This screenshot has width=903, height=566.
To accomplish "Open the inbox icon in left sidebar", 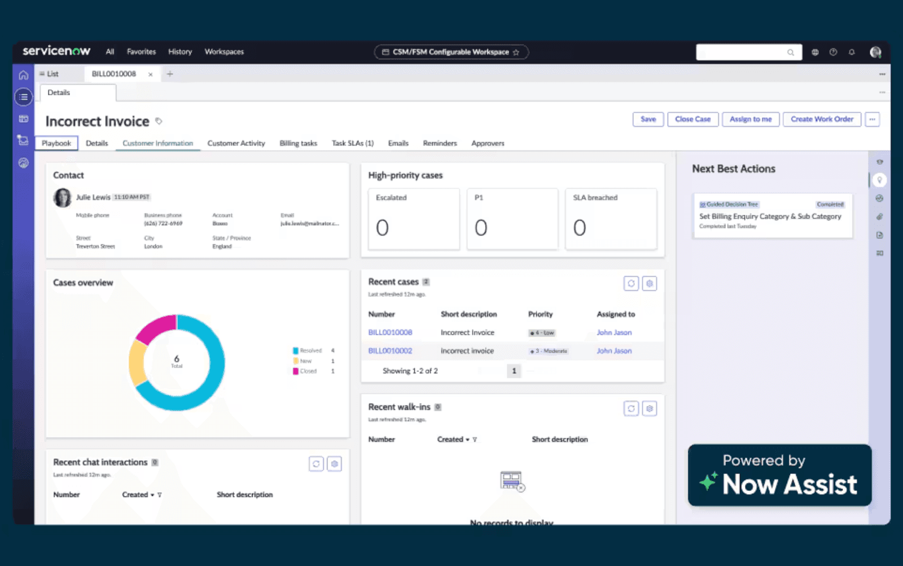I will click(x=23, y=118).
